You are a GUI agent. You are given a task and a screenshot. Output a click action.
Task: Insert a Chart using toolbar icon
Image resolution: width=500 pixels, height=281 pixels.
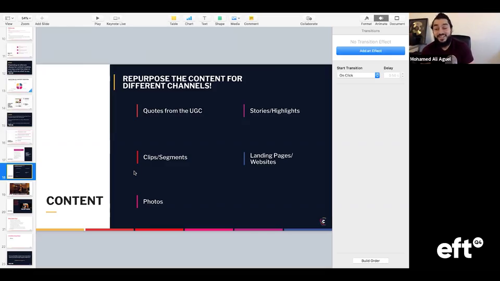189,18
